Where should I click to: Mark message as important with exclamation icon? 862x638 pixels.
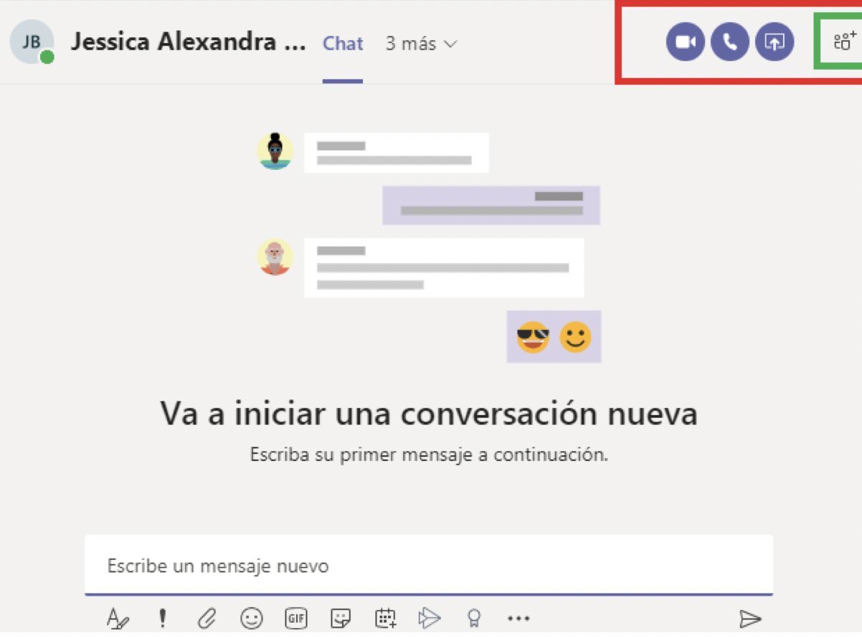click(x=162, y=618)
